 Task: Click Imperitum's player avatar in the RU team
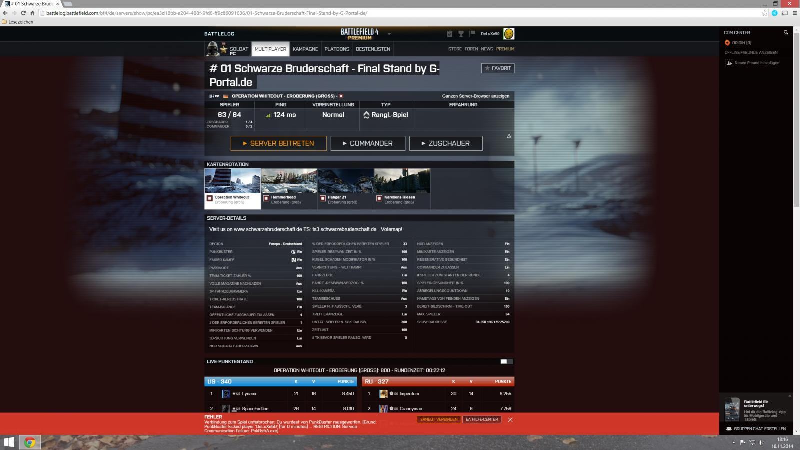[383, 394]
